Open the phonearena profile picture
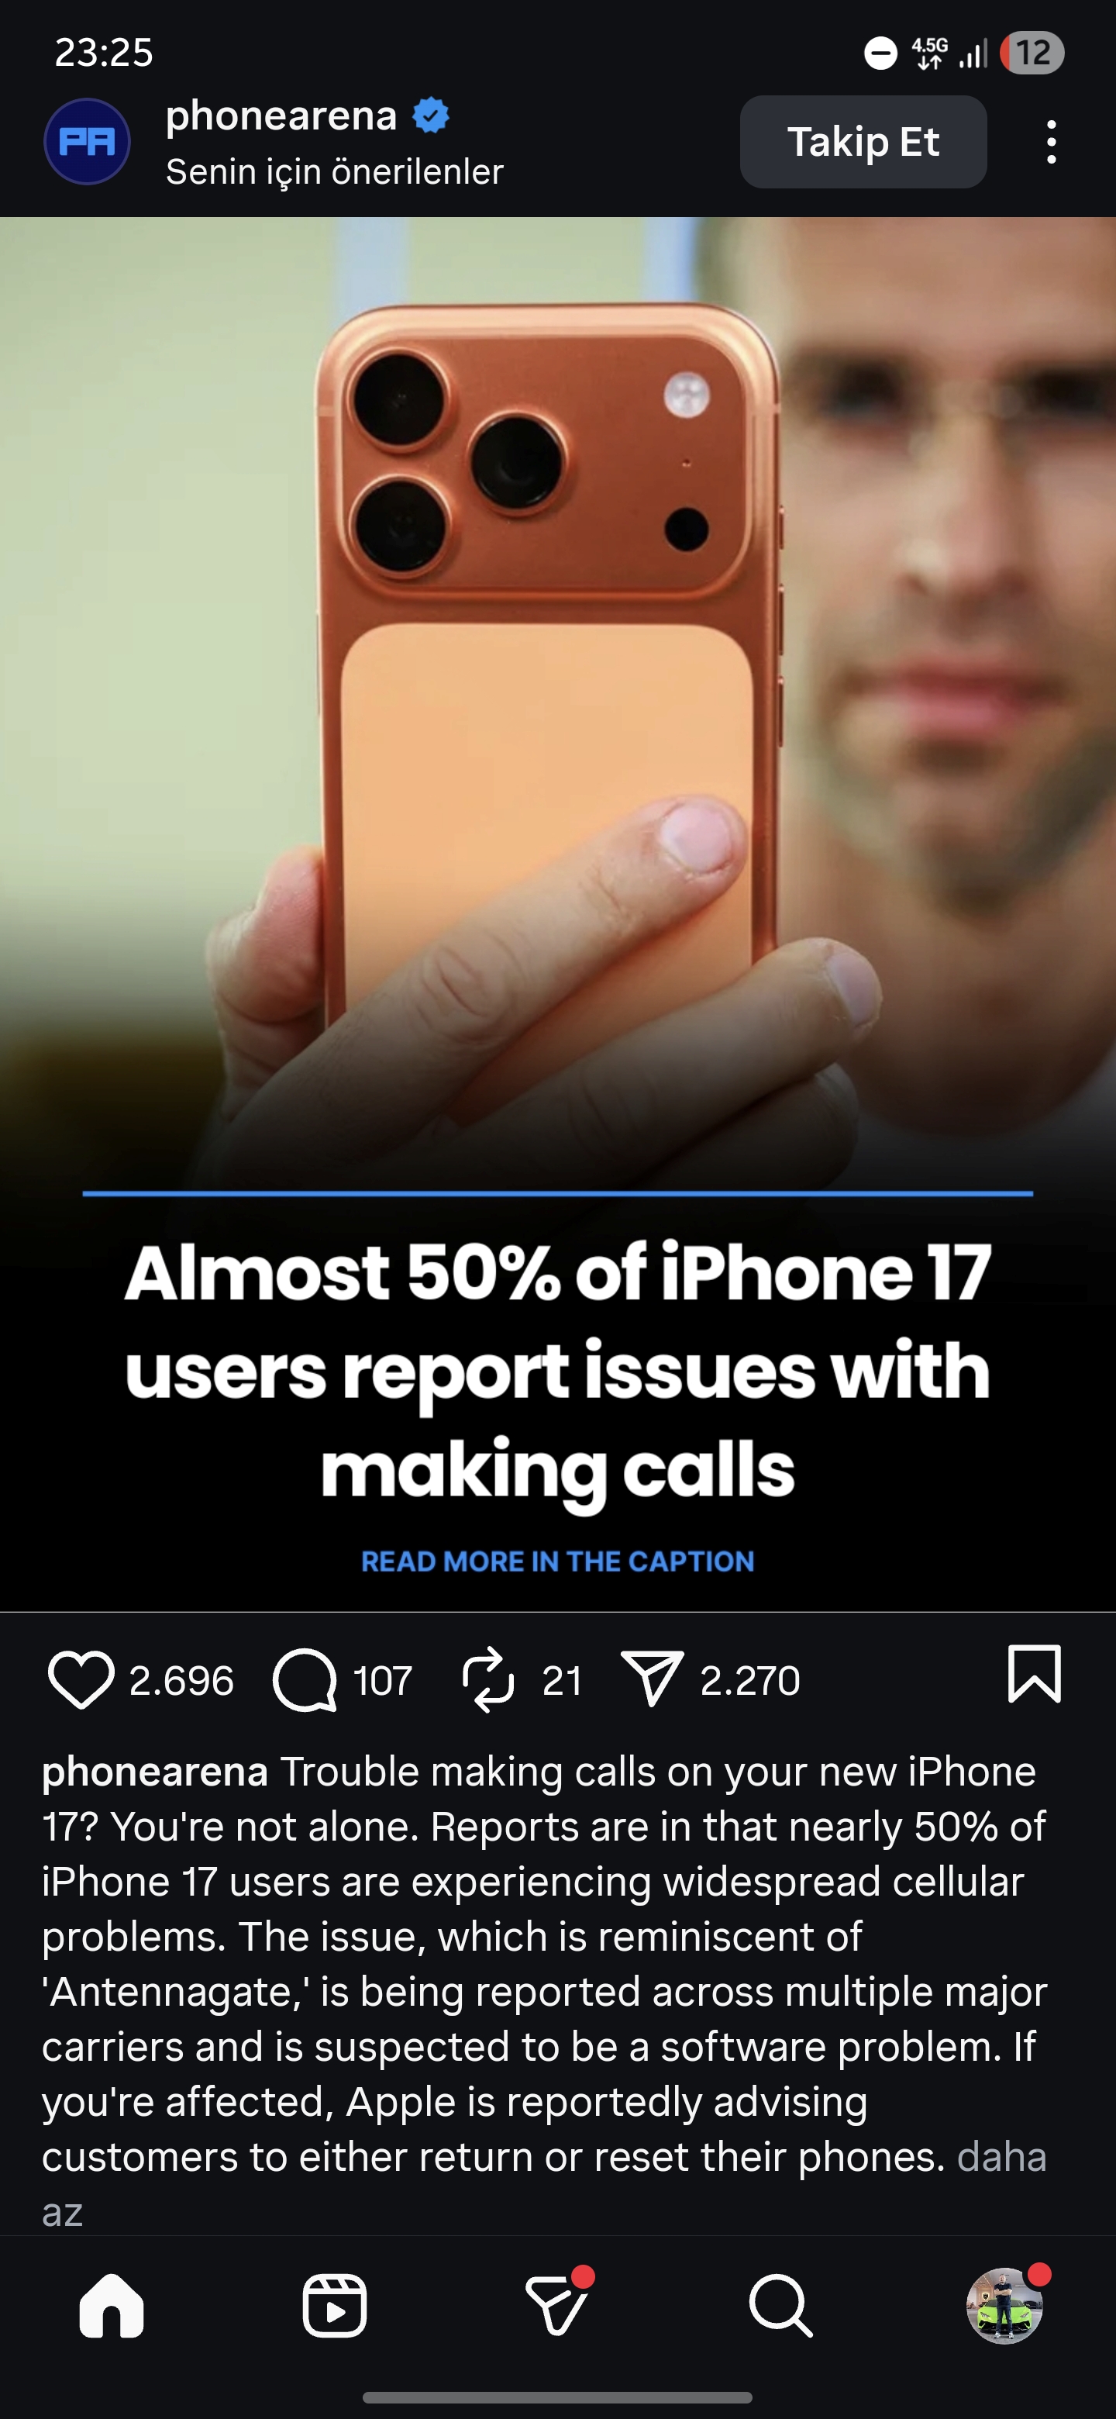Image resolution: width=1116 pixels, height=2419 pixels. point(88,142)
